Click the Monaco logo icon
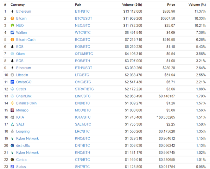 coord(12,110)
